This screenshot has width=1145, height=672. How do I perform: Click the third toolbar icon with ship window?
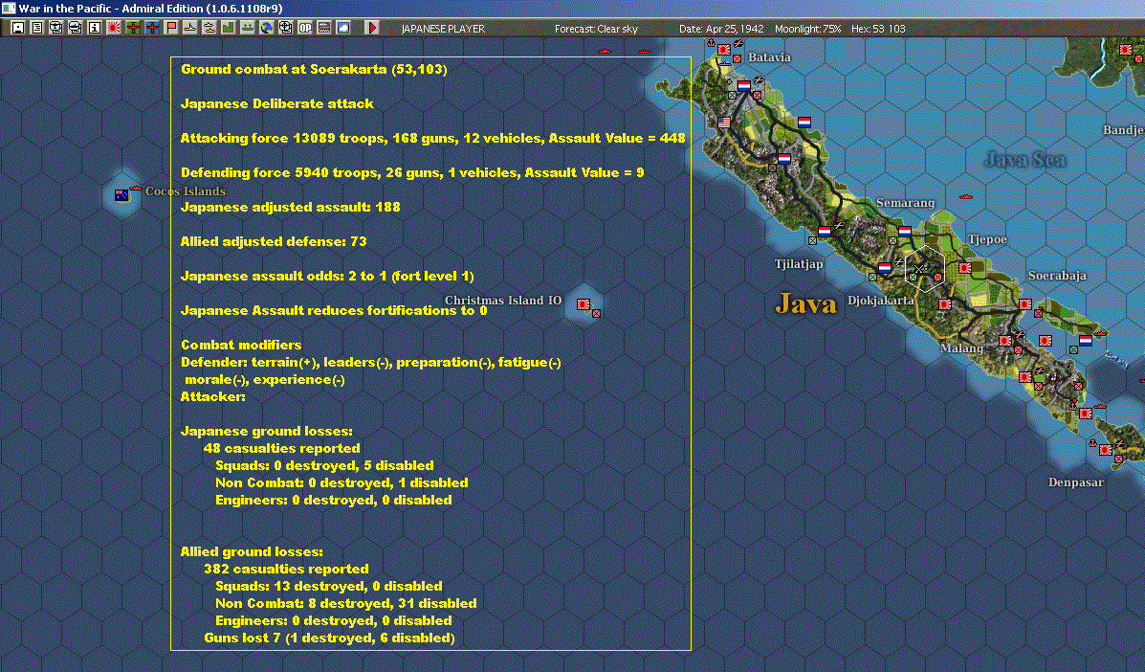point(56,28)
